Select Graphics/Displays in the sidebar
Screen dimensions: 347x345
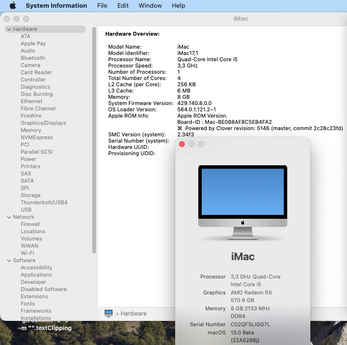43,123
